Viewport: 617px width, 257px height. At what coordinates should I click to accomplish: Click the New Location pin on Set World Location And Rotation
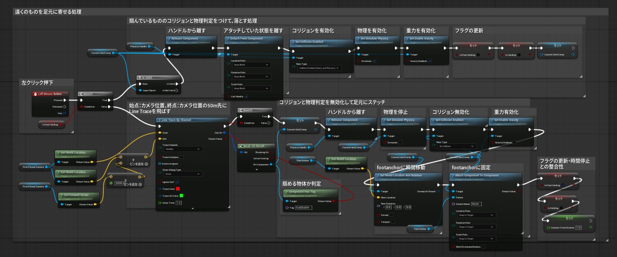(x=379, y=198)
